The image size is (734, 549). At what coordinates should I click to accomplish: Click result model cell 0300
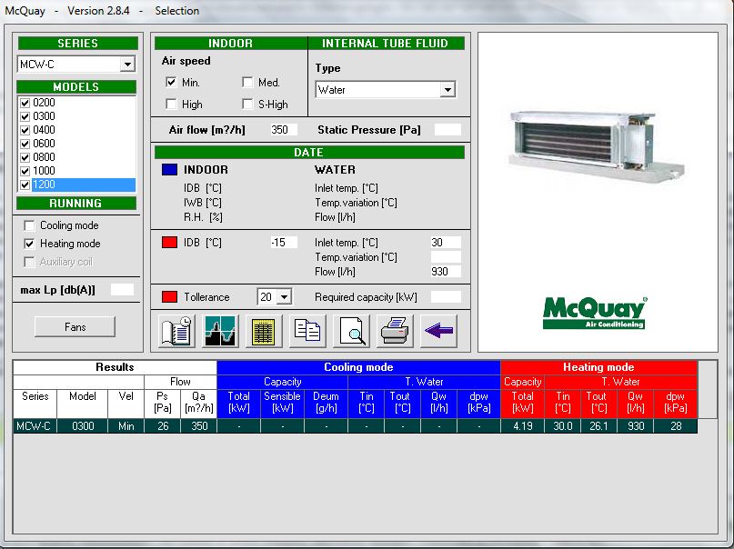[x=83, y=426]
